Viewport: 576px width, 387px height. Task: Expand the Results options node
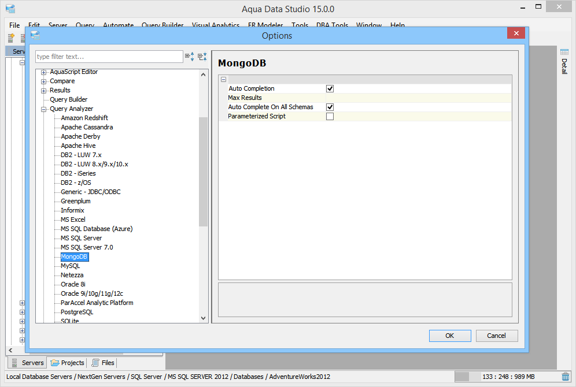[x=44, y=91]
